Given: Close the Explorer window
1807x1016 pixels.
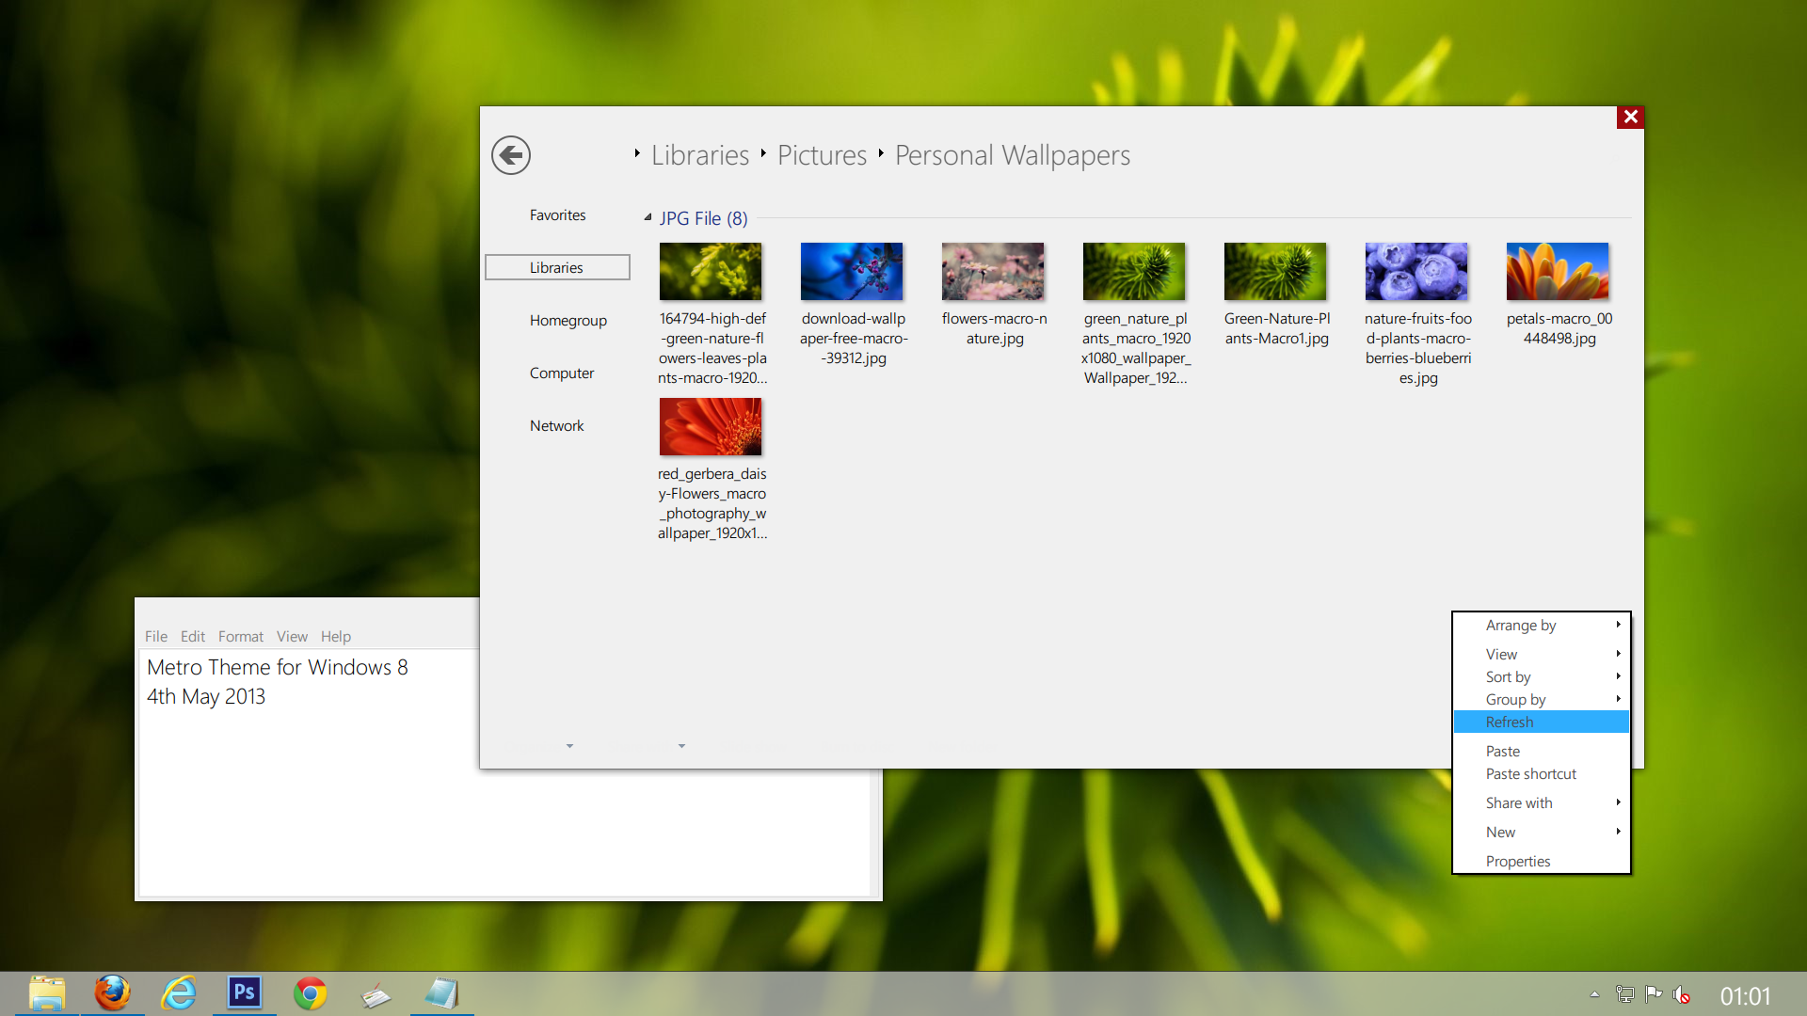Looking at the screenshot, I should coord(1630,117).
